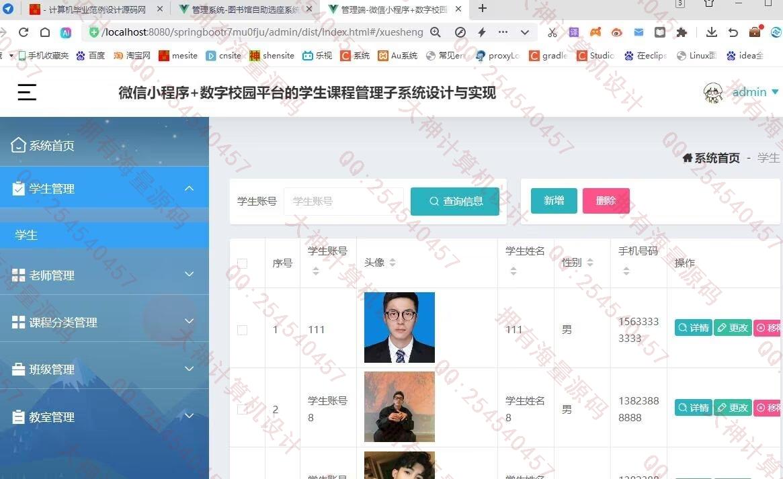
Task: Open the shensite bookmark
Action: 272,55
